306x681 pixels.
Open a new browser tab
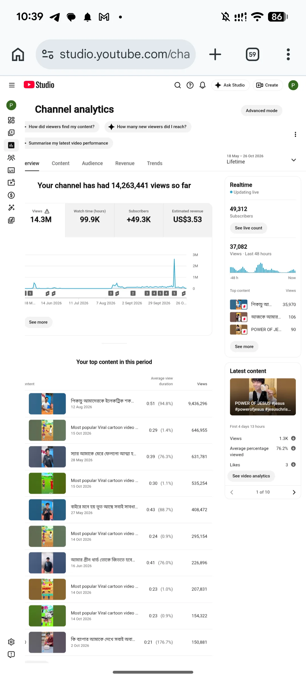(215, 54)
